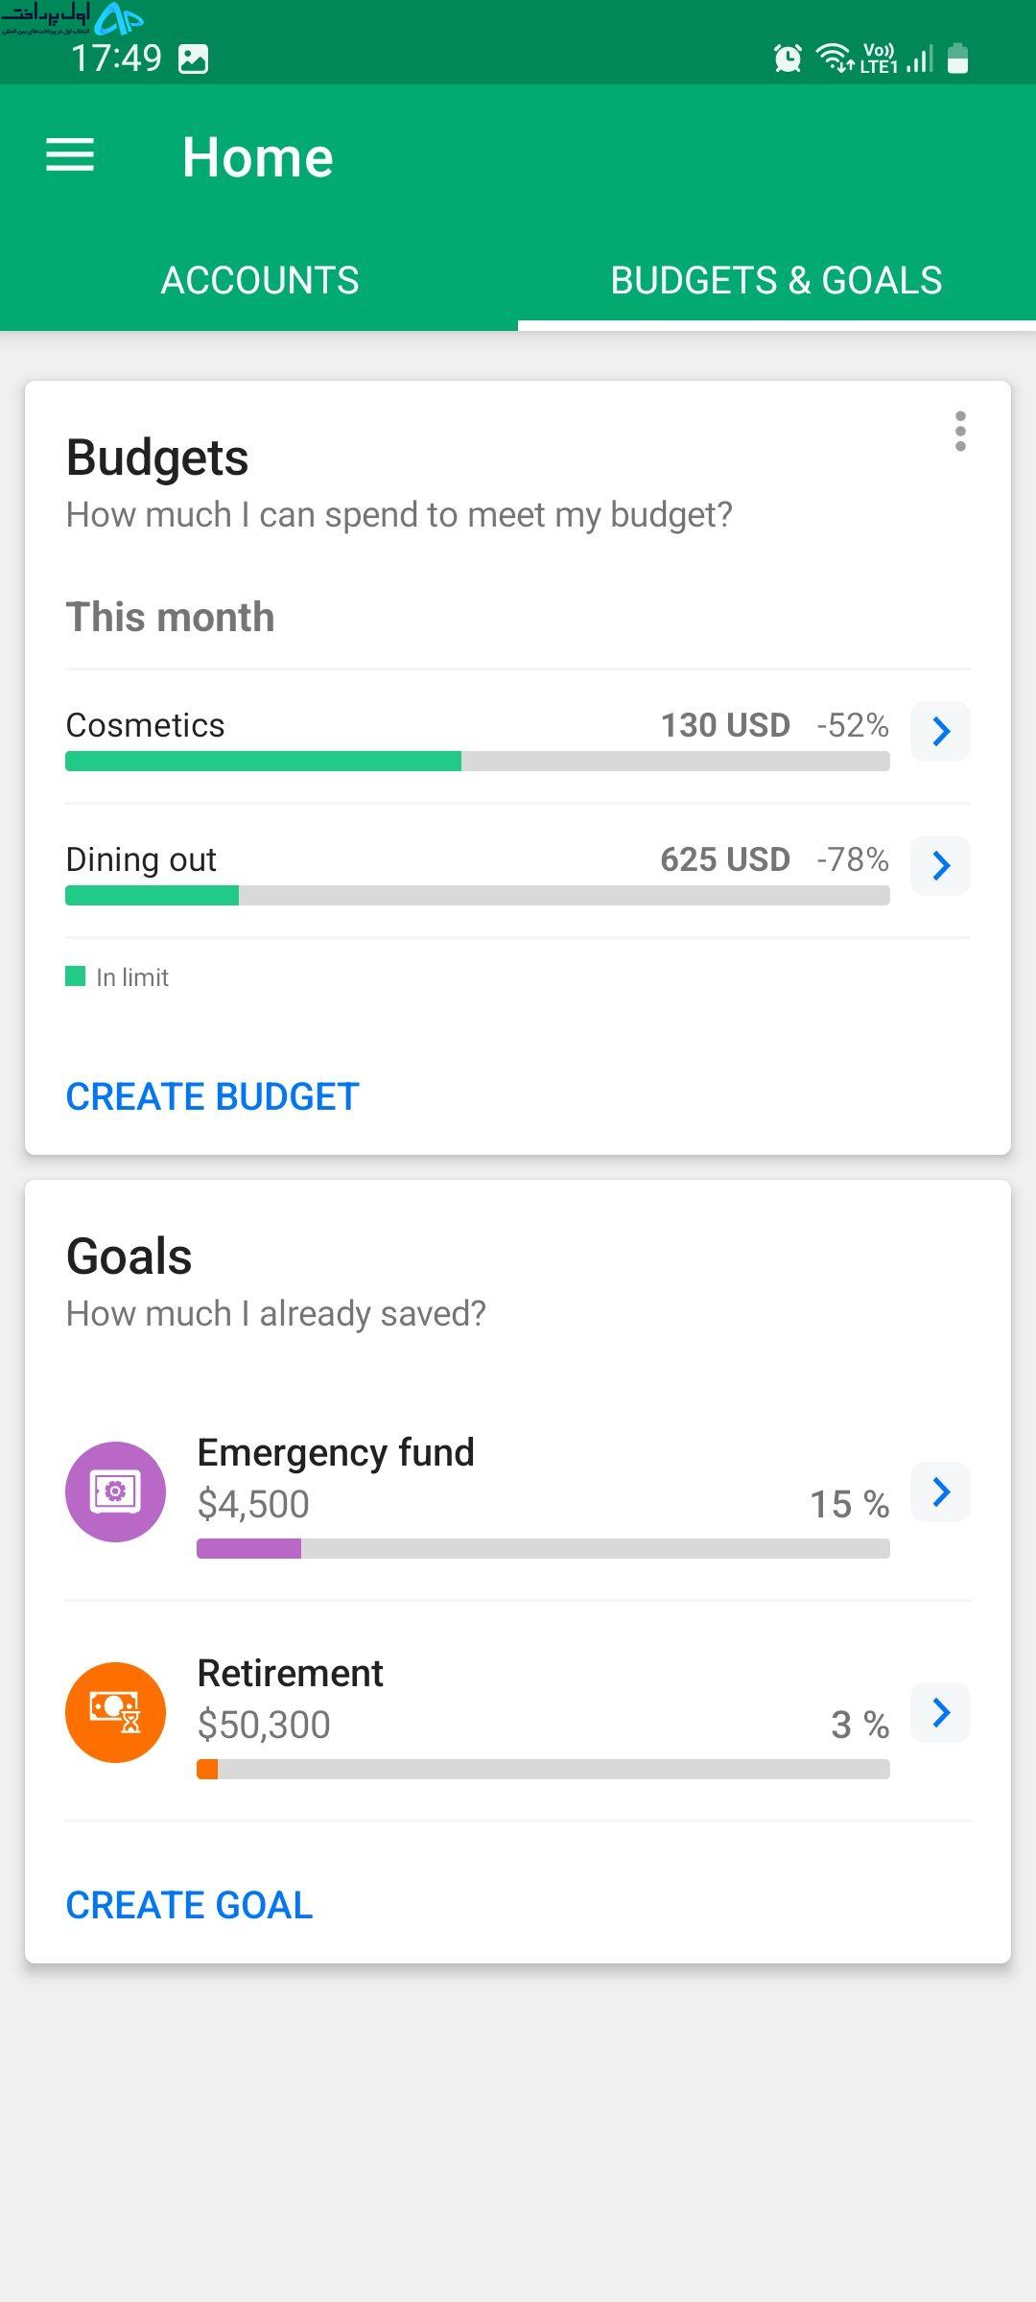
Task: Tap the orange Retirement goal icon
Action: 115,1712
